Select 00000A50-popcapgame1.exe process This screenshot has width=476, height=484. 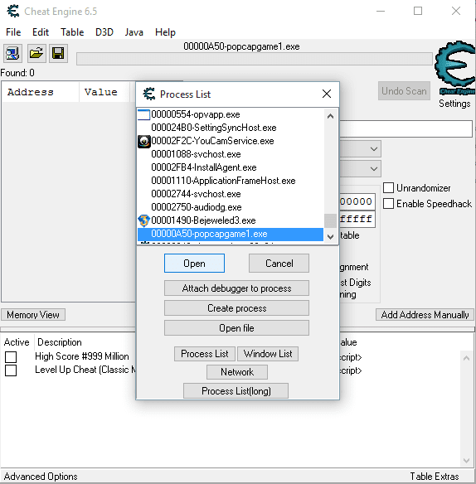231,234
